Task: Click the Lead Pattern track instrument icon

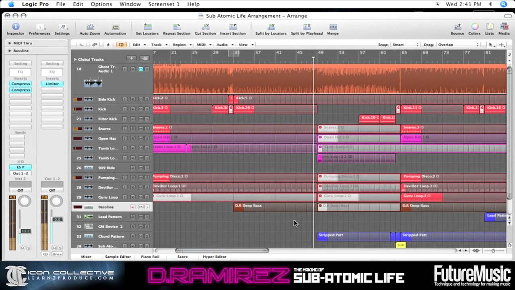Action: [x=89, y=217]
